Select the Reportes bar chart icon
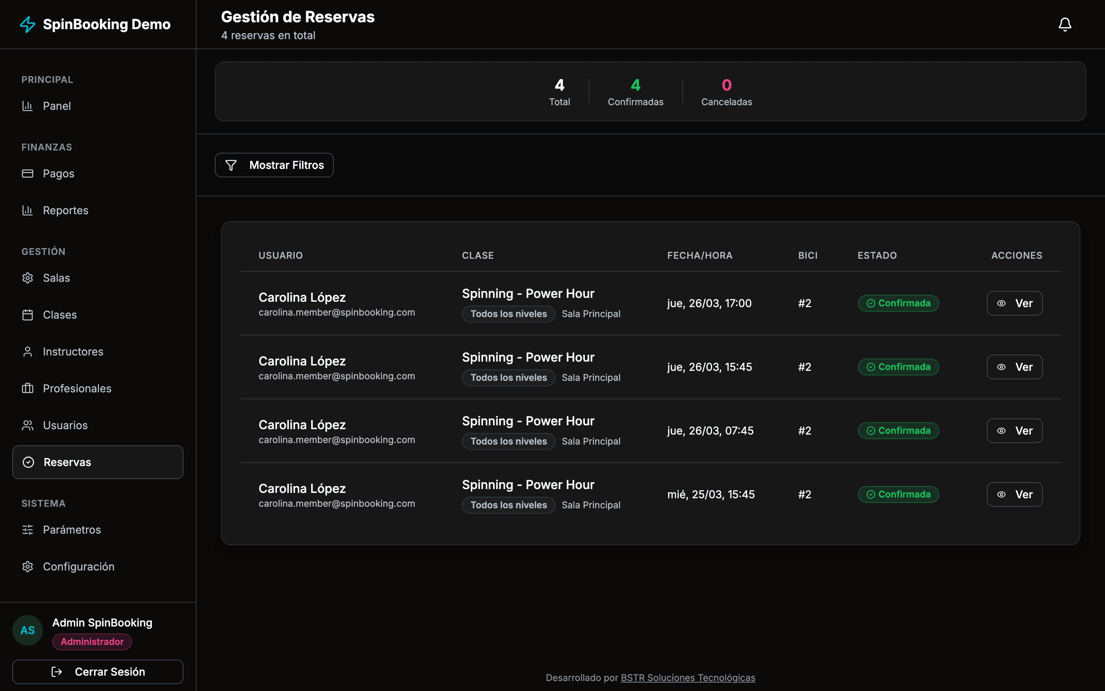The image size is (1105, 691). 27,210
